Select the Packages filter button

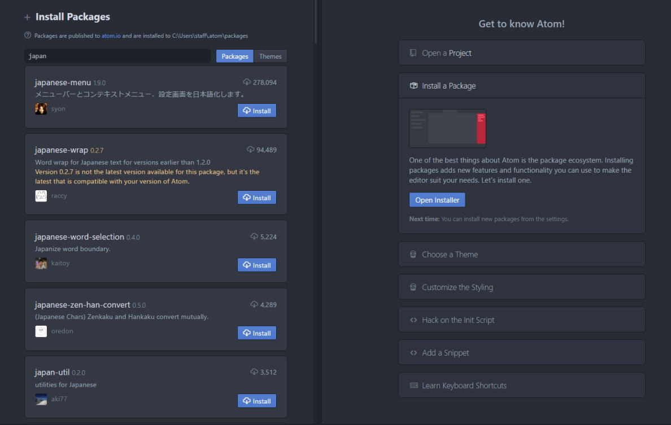(235, 56)
